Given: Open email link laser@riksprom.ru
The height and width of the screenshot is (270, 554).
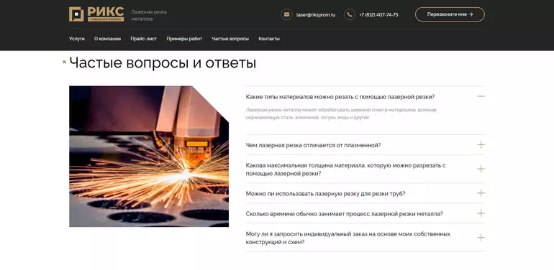Looking at the screenshot, I should (316, 15).
